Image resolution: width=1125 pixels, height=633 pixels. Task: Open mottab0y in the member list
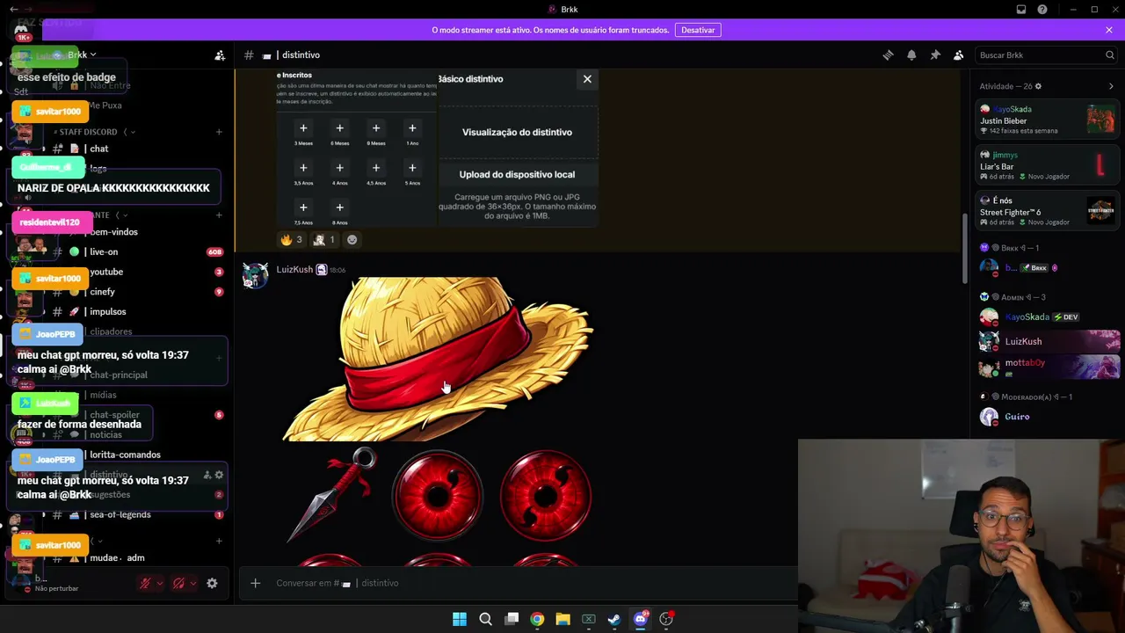coord(1048,367)
